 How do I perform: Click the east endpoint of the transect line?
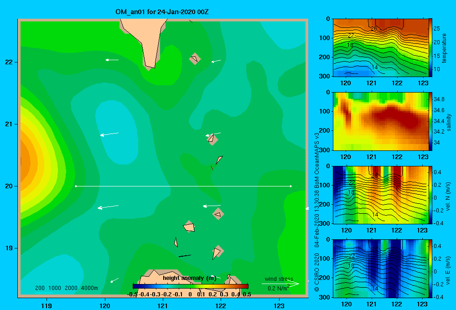291,186
